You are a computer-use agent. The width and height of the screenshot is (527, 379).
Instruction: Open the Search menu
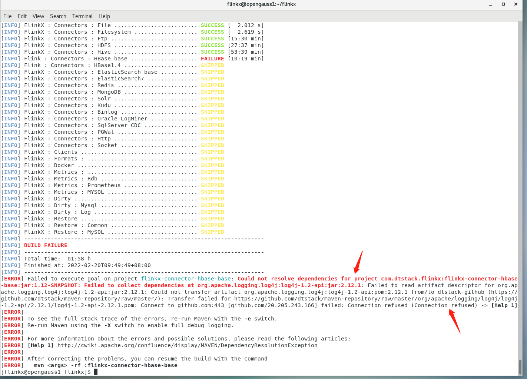[x=58, y=16]
